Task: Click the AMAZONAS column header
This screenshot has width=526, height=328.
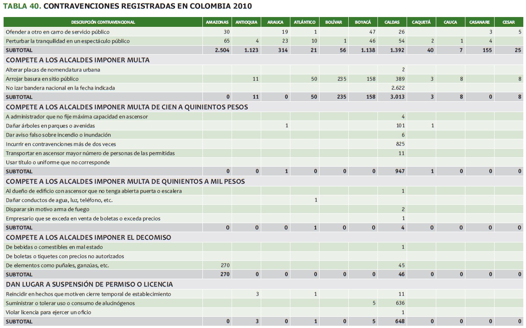Action: coord(217,22)
